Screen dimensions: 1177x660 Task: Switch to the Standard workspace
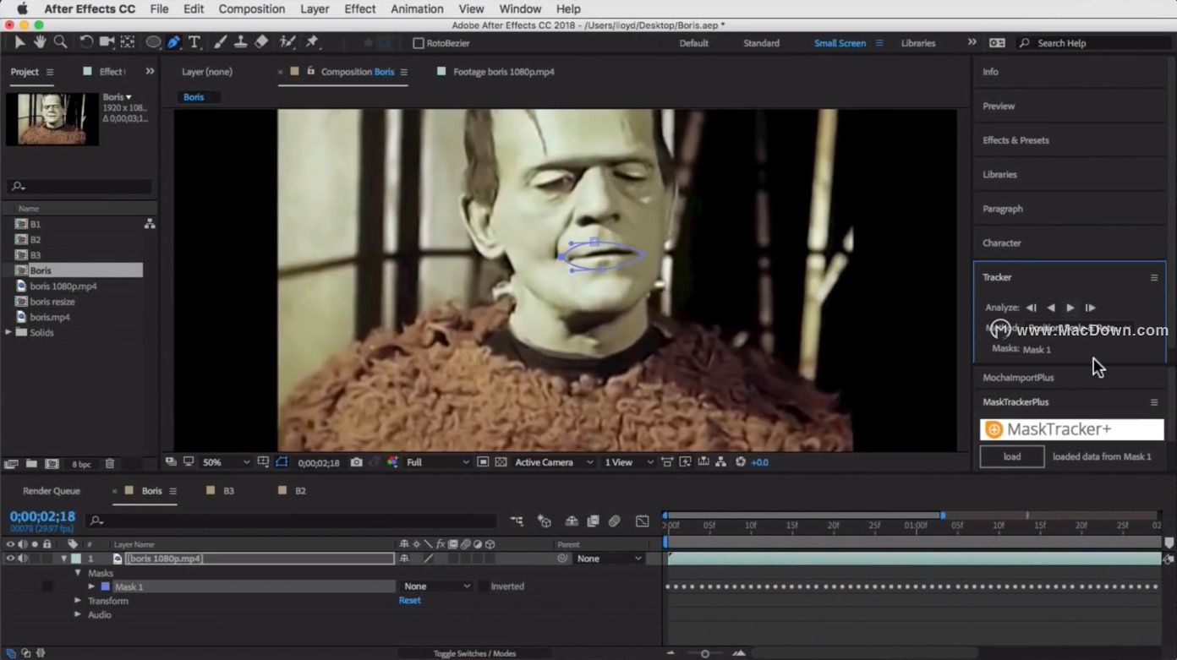pyautogui.click(x=762, y=43)
